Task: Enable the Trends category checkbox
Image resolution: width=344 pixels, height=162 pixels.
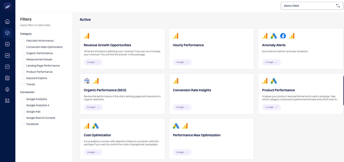Action: pos(23,84)
